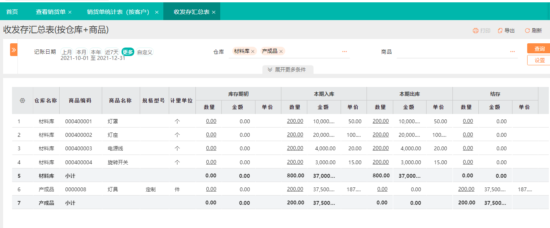Open the column settings gear icon in table header

pyautogui.click(x=22, y=100)
